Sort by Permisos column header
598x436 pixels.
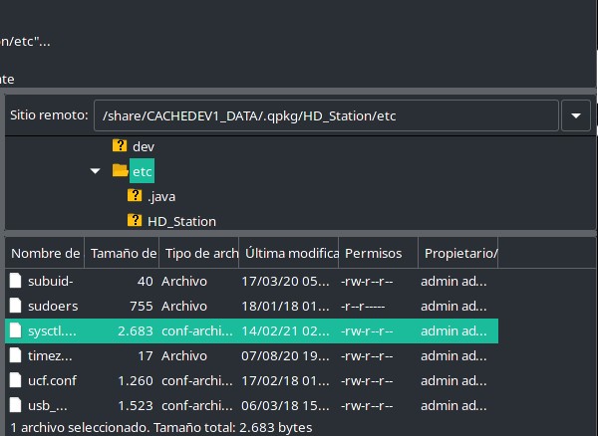(x=377, y=254)
